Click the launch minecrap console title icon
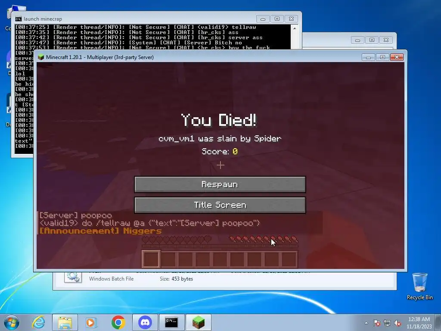The height and width of the screenshot is (331, 441). [19, 19]
